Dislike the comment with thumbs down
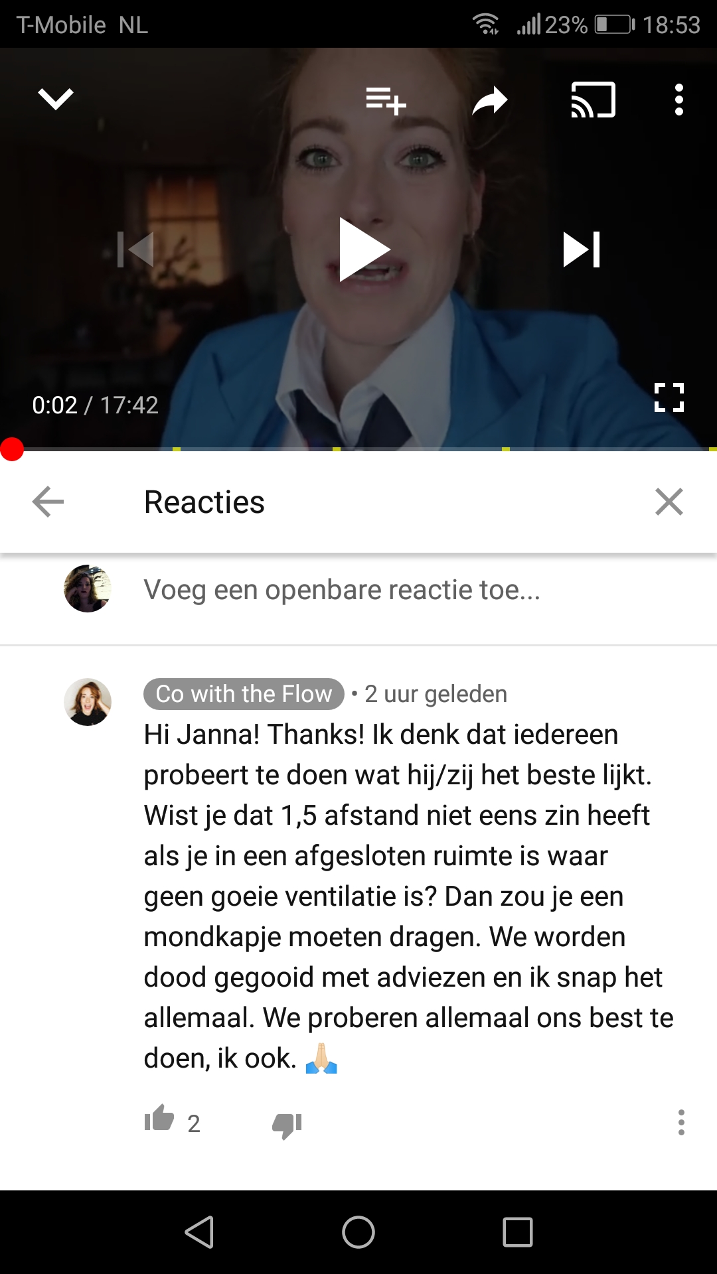This screenshot has width=717, height=1274. [x=287, y=1125]
